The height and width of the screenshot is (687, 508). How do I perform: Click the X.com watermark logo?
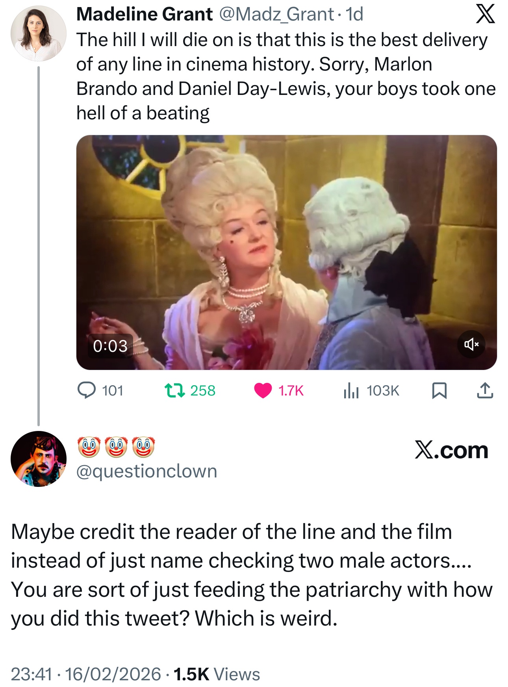(451, 450)
